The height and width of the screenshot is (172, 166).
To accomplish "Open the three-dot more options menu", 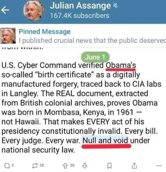I will [159, 165].
